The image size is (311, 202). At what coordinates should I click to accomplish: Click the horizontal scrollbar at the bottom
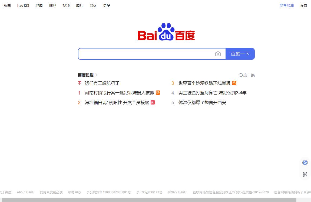(x=149, y=200)
